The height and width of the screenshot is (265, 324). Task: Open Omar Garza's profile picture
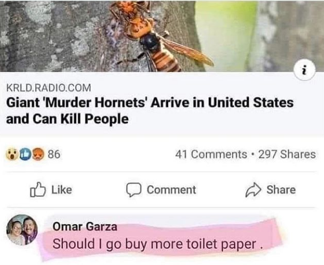click(22, 230)
